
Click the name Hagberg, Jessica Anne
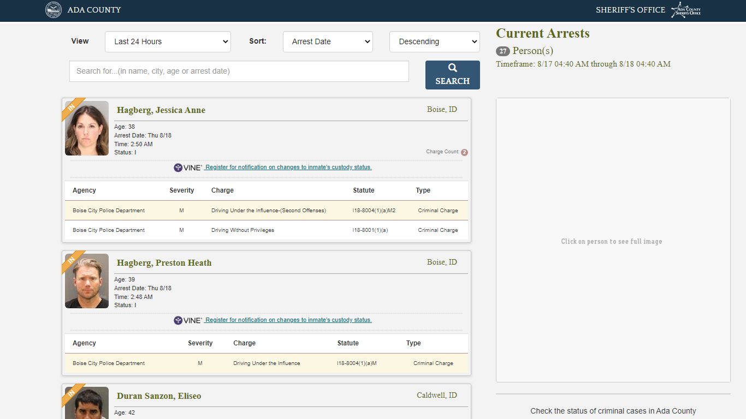click(161, 110)
